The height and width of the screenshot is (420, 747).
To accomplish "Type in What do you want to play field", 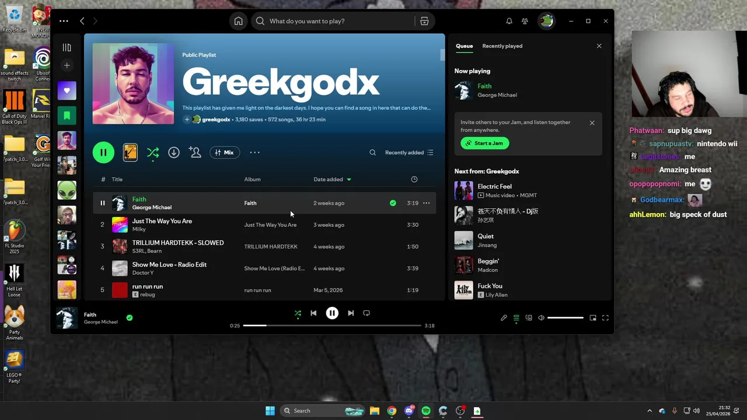I will [x=333, y=21].
